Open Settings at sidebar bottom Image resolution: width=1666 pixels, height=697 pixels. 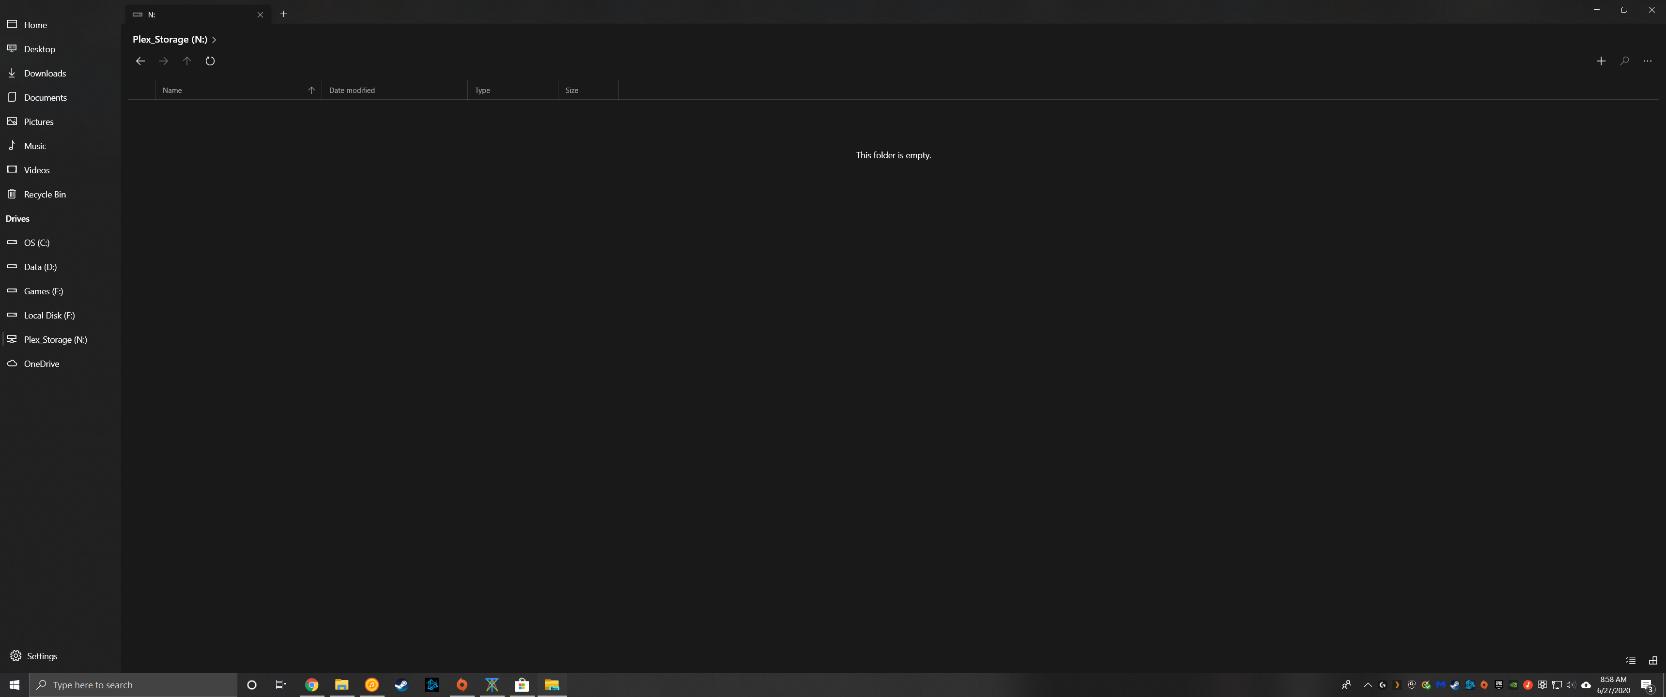coord(60,656)
